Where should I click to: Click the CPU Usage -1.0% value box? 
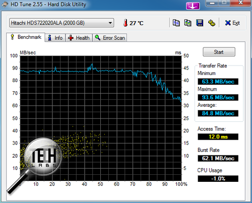[218, 178]
